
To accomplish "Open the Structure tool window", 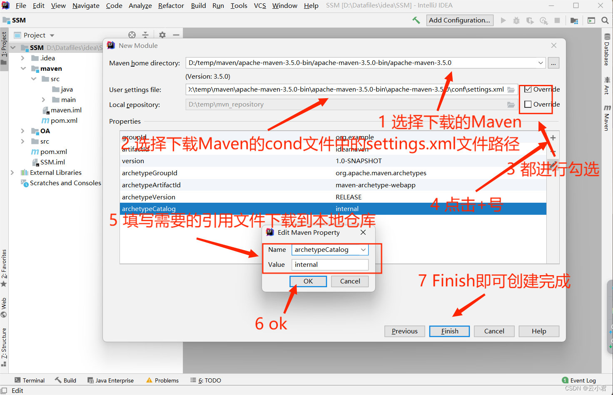I will pos(4,347).
